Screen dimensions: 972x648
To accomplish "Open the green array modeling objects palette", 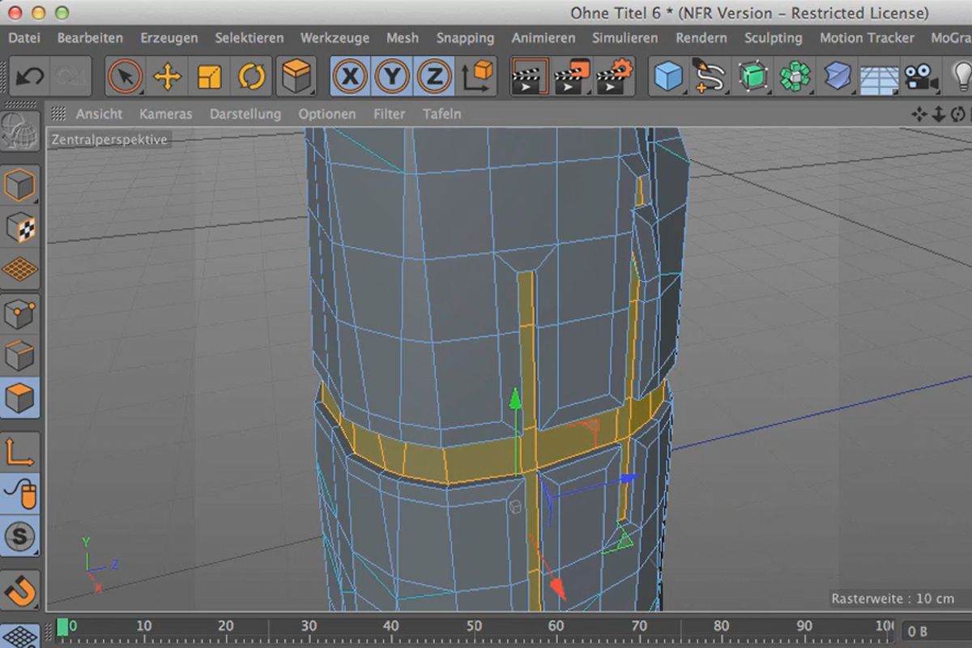I will pos(795,77).
